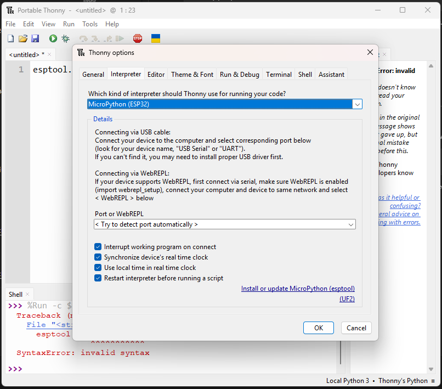The image size is (442, 389).
Task: Switch to the Terminal tab
Action: pyautogui.click(x=279, y=75)
